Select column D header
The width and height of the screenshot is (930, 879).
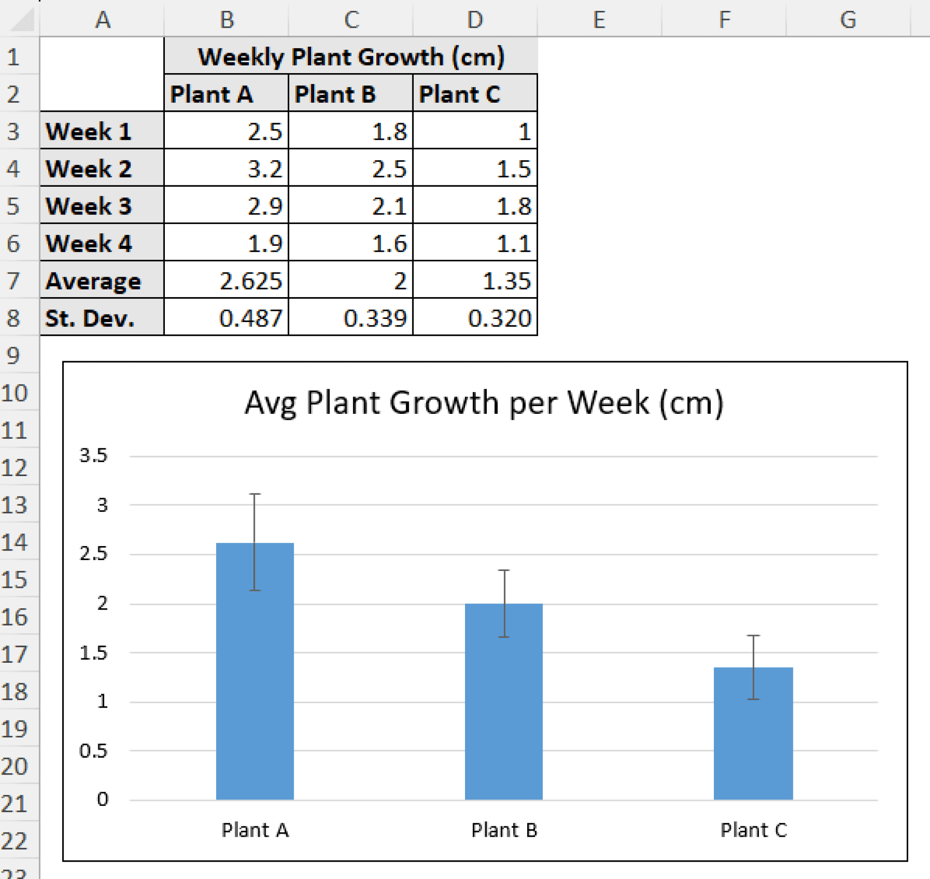pos(476,20)
